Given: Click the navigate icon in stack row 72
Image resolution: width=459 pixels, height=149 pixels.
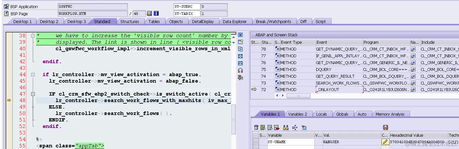Looking at the screenshot, I should coord(413,90).
